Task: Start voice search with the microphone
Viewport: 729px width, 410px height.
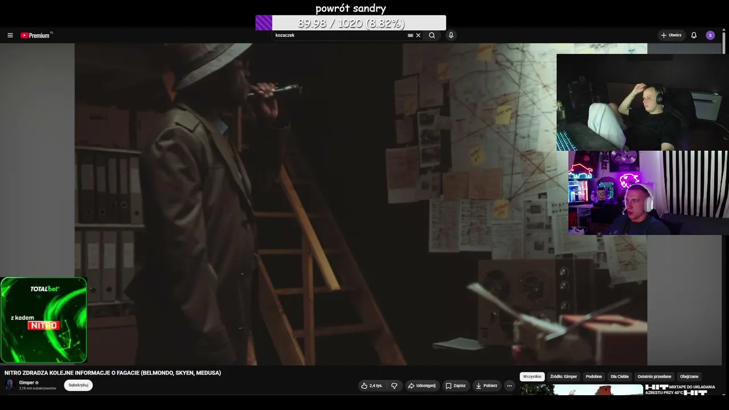Action: point(451,35)
